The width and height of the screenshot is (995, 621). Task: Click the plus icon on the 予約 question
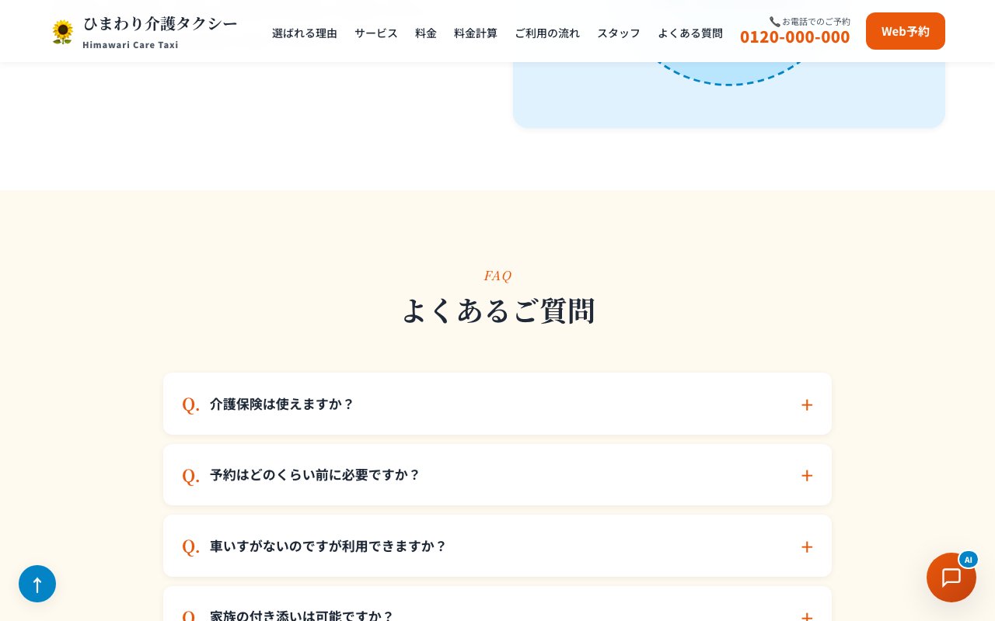click(807, 475)
